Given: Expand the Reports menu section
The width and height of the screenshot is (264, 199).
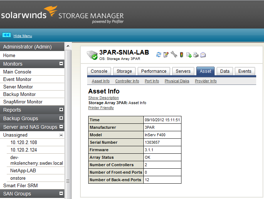Looking at the screenshot, I should click(61, 109).
